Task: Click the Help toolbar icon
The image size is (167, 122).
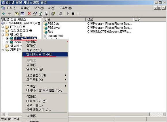Action: (53, 14)
